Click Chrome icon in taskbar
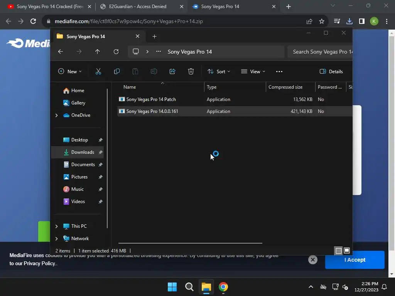 (223, 287)
